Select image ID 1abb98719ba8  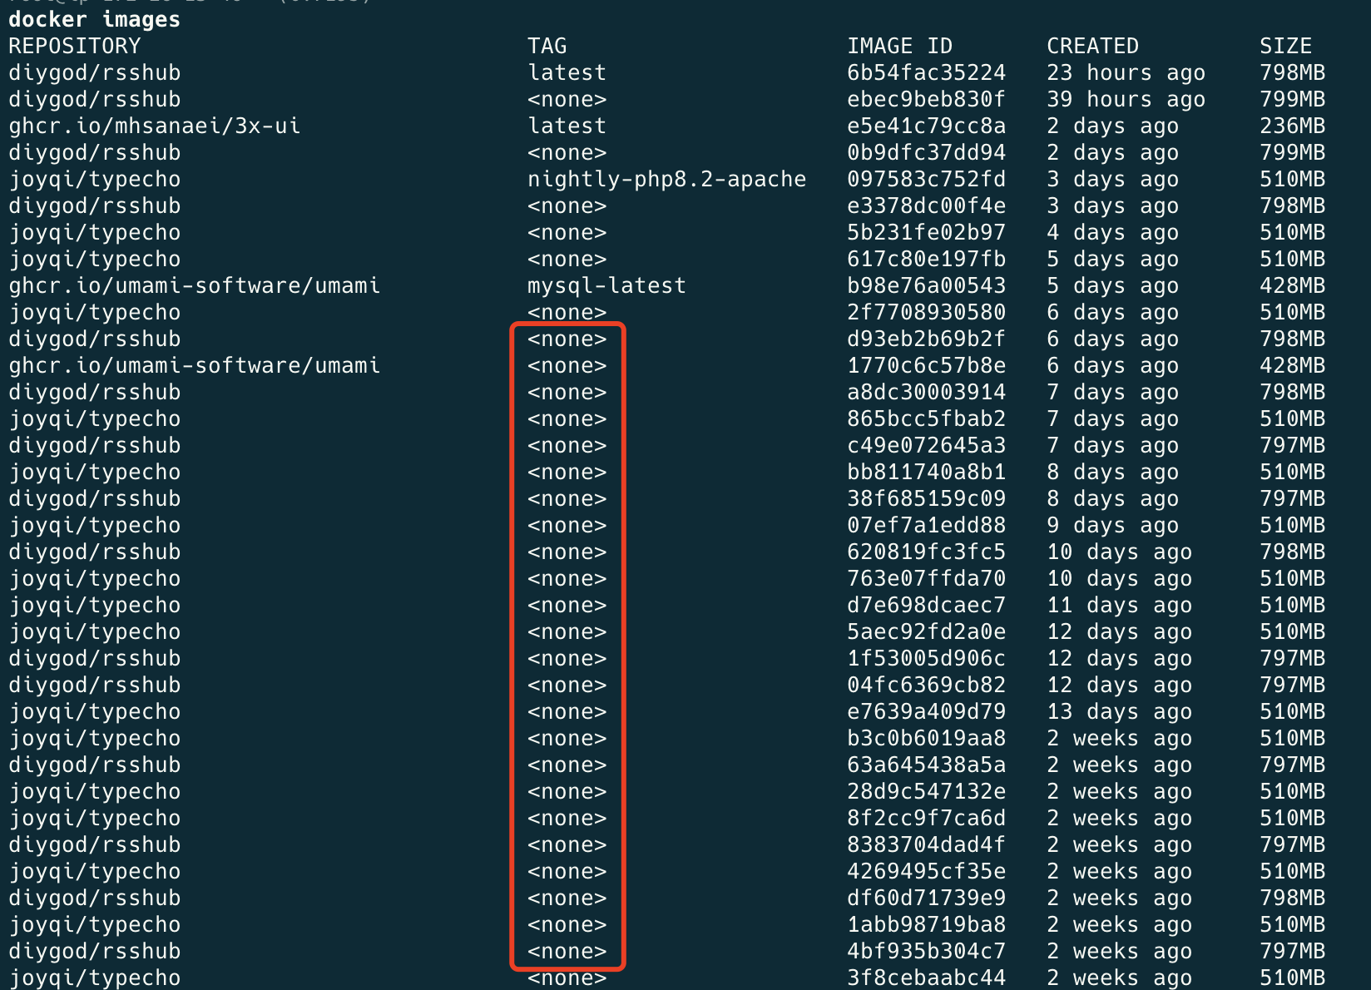click(926, 924)
